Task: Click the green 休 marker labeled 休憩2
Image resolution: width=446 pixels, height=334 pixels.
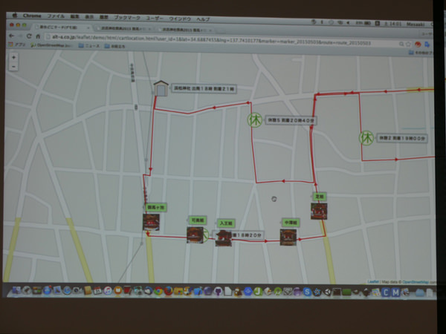Action: coord(366,137)
